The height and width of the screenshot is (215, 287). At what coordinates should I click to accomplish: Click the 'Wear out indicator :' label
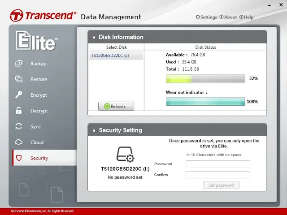coord(187,92)
